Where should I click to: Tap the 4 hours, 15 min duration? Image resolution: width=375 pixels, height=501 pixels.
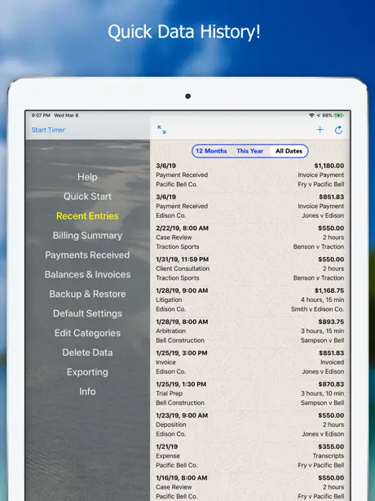(x=322, y=299)
